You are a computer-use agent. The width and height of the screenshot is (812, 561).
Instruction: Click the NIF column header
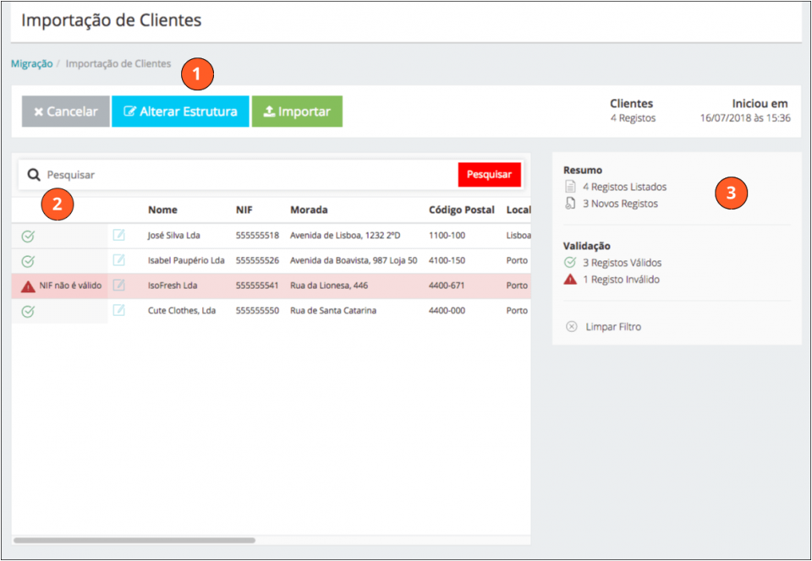(x=244, y=210)
